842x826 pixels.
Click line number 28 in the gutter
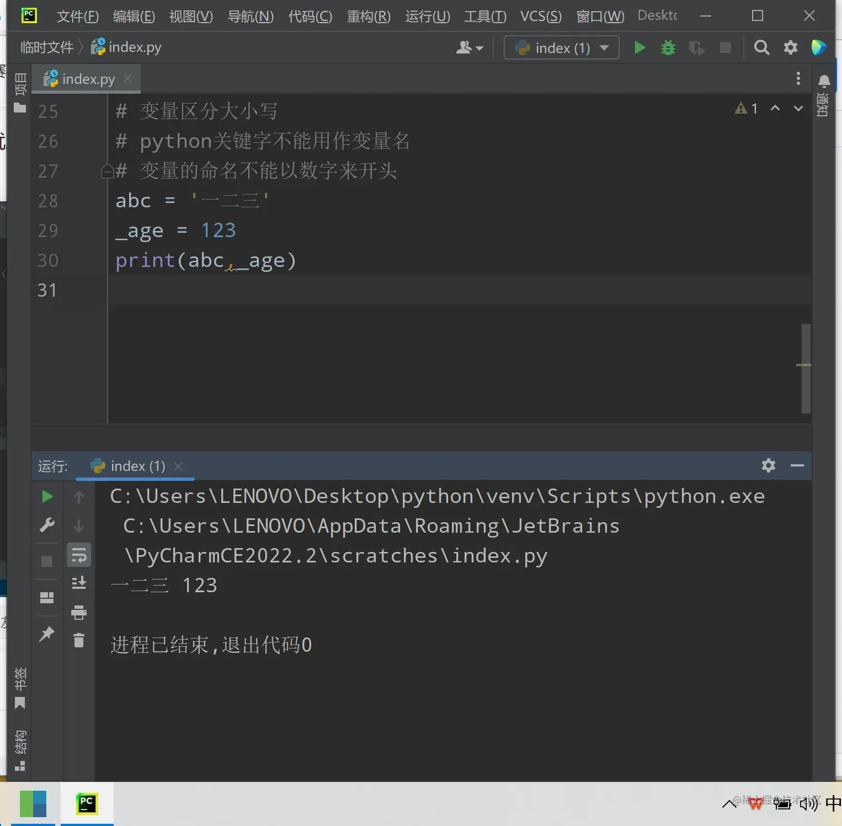[x=48, y=200]
